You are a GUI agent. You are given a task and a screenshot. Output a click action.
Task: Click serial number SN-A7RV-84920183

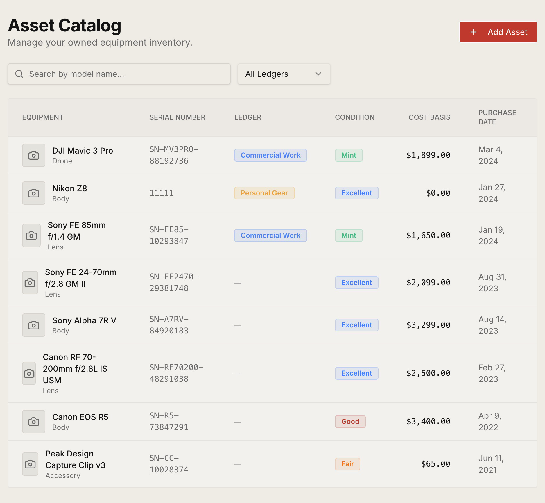pos(169,325)
